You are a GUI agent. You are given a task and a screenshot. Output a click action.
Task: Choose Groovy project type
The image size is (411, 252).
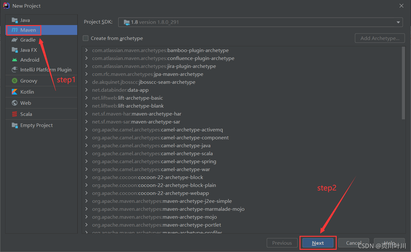(41, 81)
